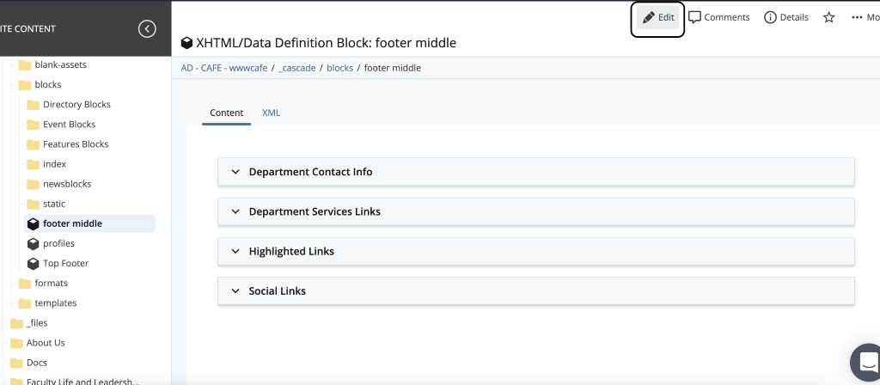Image resolution: width=880 pixels, height=385 pixels.
Task: Open the _files folder
Action: 37,323
